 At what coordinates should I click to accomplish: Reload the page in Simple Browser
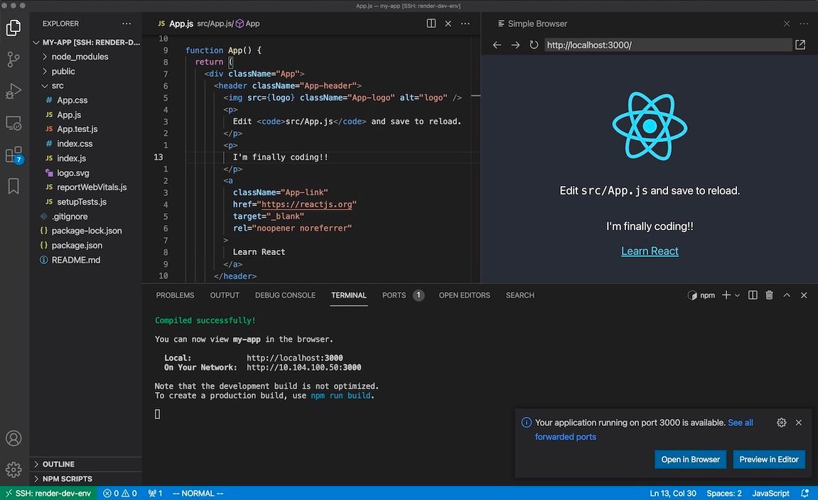534,44
